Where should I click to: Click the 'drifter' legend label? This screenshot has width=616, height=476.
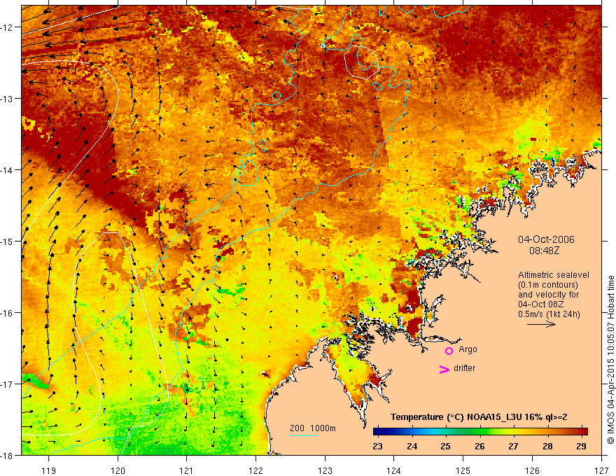[x=464, y=368]
